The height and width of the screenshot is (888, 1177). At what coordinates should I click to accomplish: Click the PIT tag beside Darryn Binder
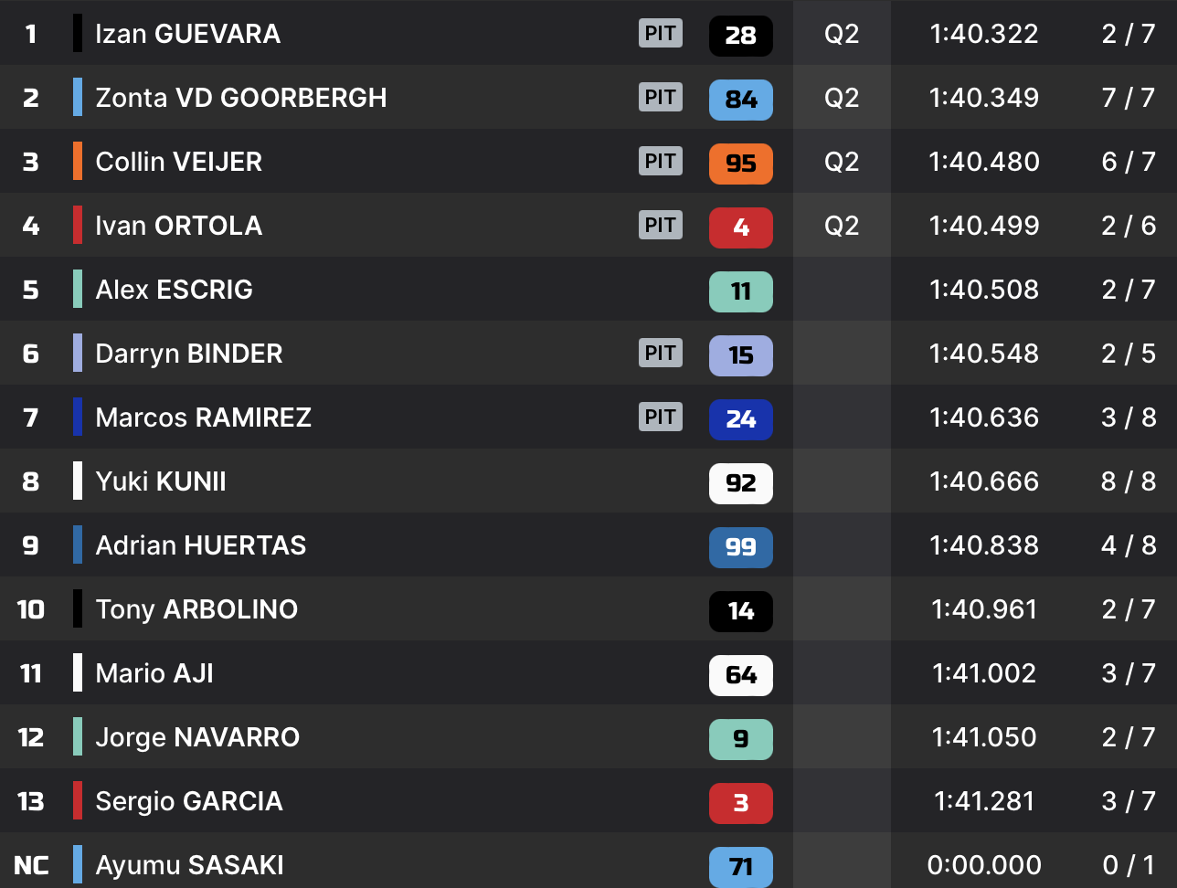point(660,354)
